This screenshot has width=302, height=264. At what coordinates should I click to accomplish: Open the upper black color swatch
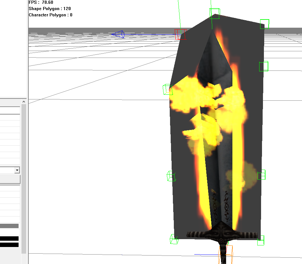9,239
